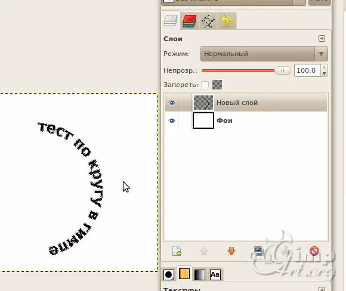This screenshot has width=346, height=291.
Task: Select the Фон layer name
Action: [224, 120]
